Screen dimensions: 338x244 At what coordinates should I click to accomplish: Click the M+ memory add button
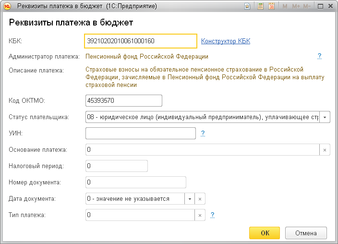[x=295, y=7]
